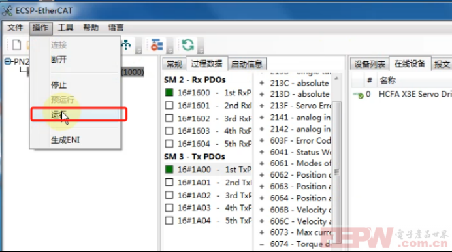The height and width of the screenshot is (252, 452).
Task: Click the ECSP-EtherCAT application title icon
Action: [x=7, y=11]
